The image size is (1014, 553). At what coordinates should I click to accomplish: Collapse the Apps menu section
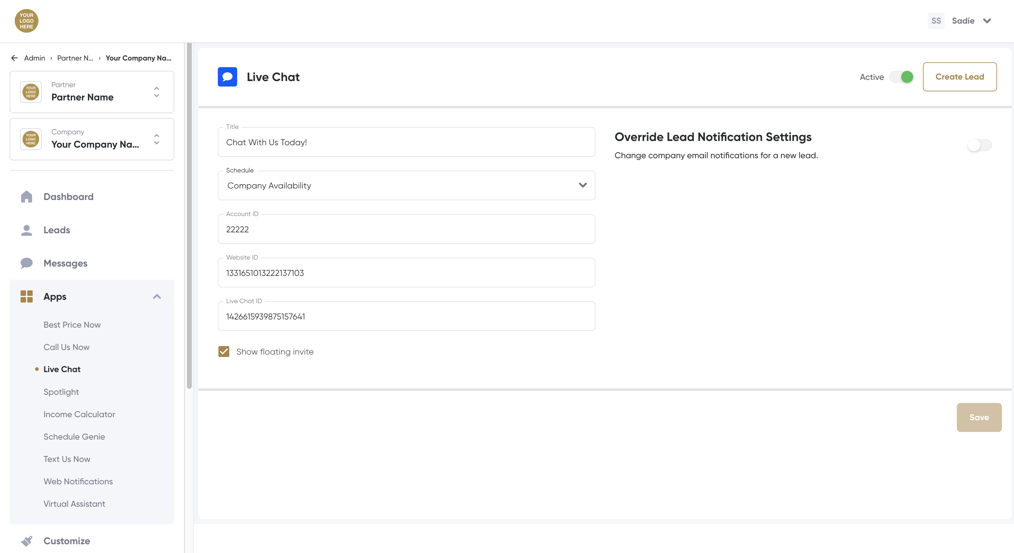(157, 296)
